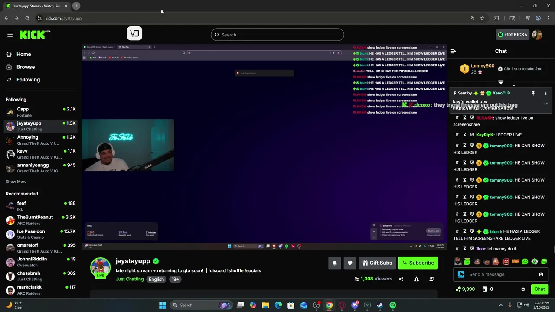Toggle taskbar microphone mute icon
The width and height of the screenshot is (555, 312).
(510, 305)
